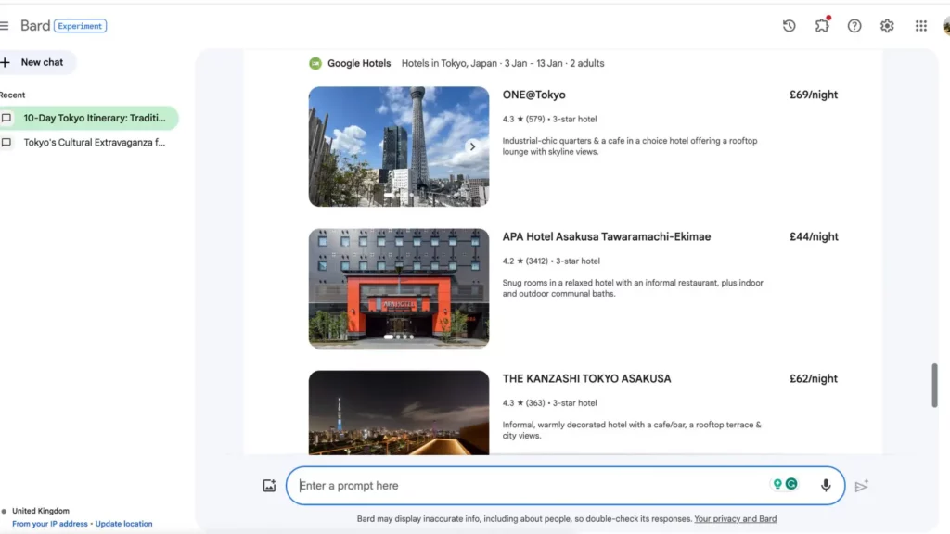Open the settings gear icon
The width and height of the screenshot is (950, 534).
[887, 26]
